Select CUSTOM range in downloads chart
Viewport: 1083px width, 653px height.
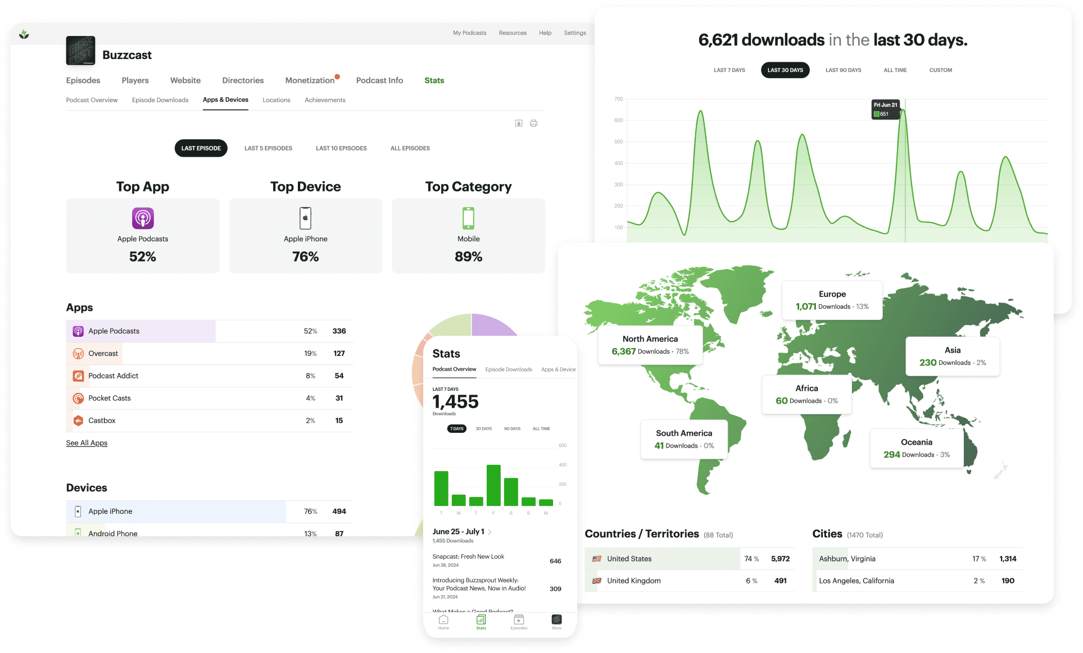click(941, 70)
